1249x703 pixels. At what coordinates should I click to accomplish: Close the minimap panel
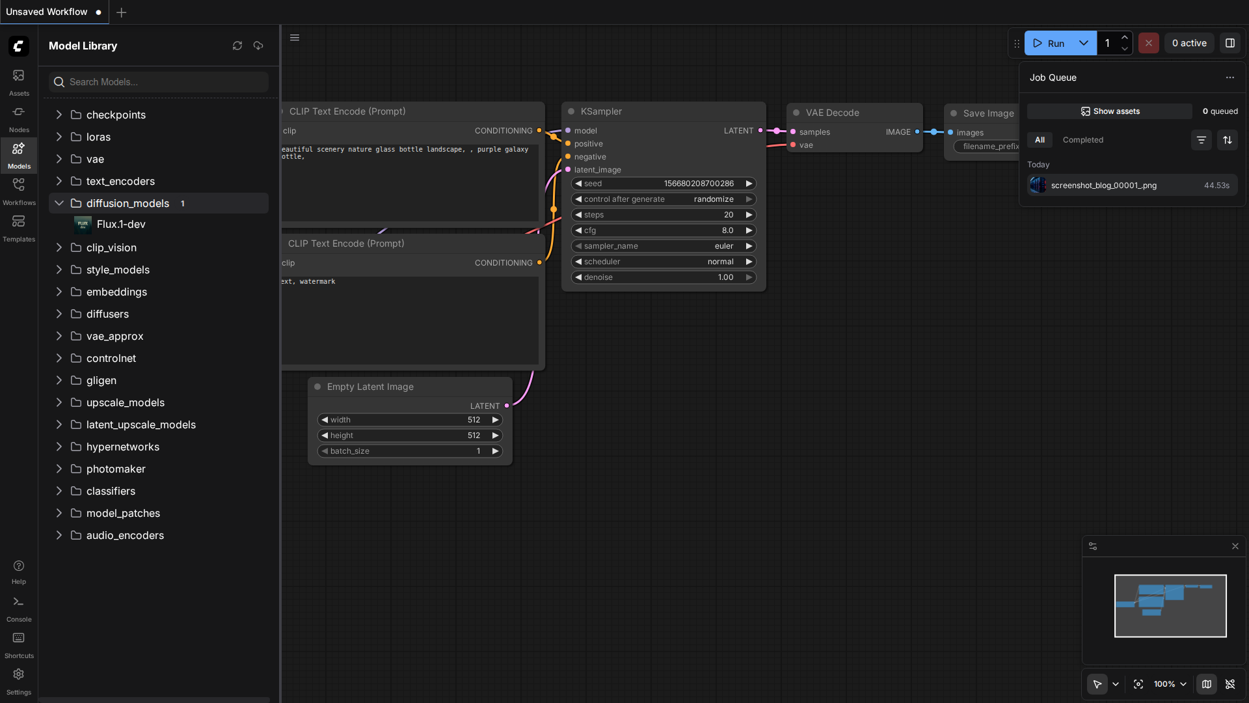[x=1235, y=546]
